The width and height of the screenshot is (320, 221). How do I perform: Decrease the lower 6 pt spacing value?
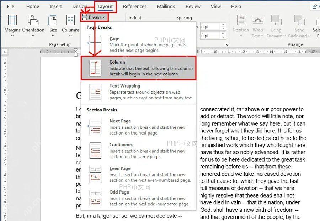223,37
